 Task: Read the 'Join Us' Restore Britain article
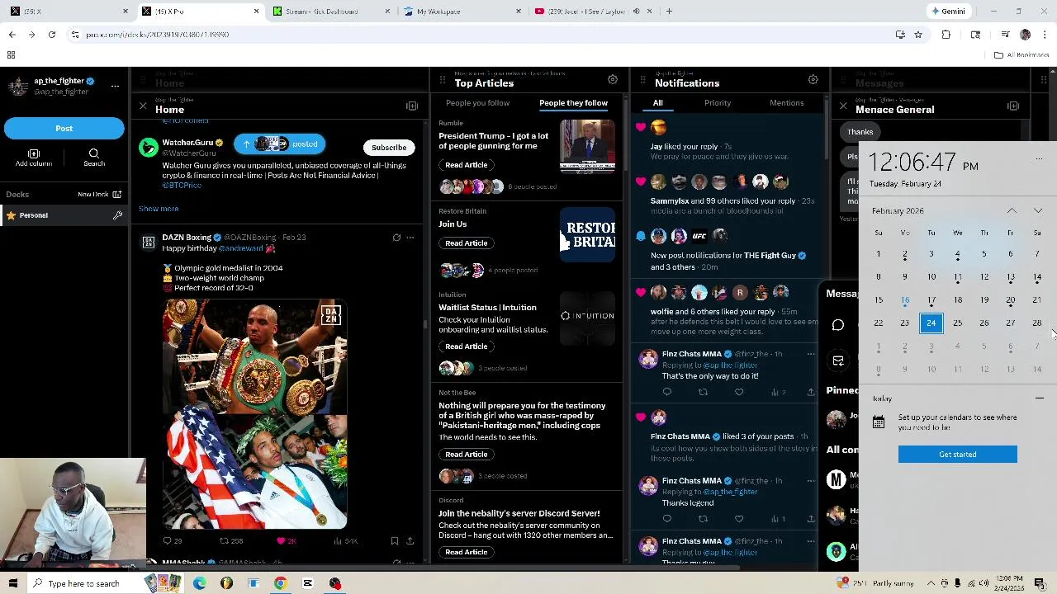(467, 243)
